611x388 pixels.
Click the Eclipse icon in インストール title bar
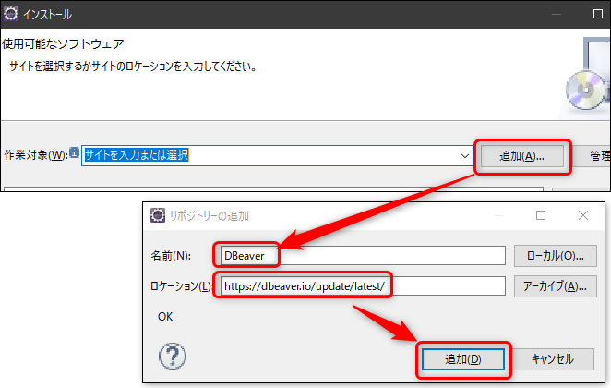point(10,14)
